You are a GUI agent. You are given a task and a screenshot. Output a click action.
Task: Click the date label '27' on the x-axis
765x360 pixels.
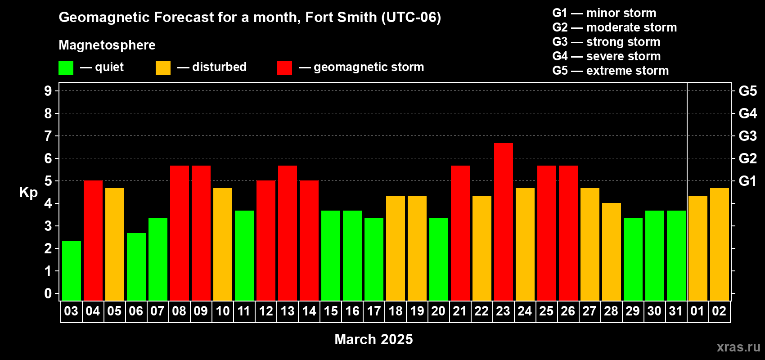click(589, 311)
